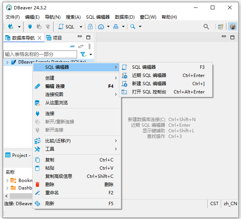Viewport: 241px width, 219px height.
Task: Open the SQL 编辑器 menu in menu bar
Action: (x=98, y=17)
